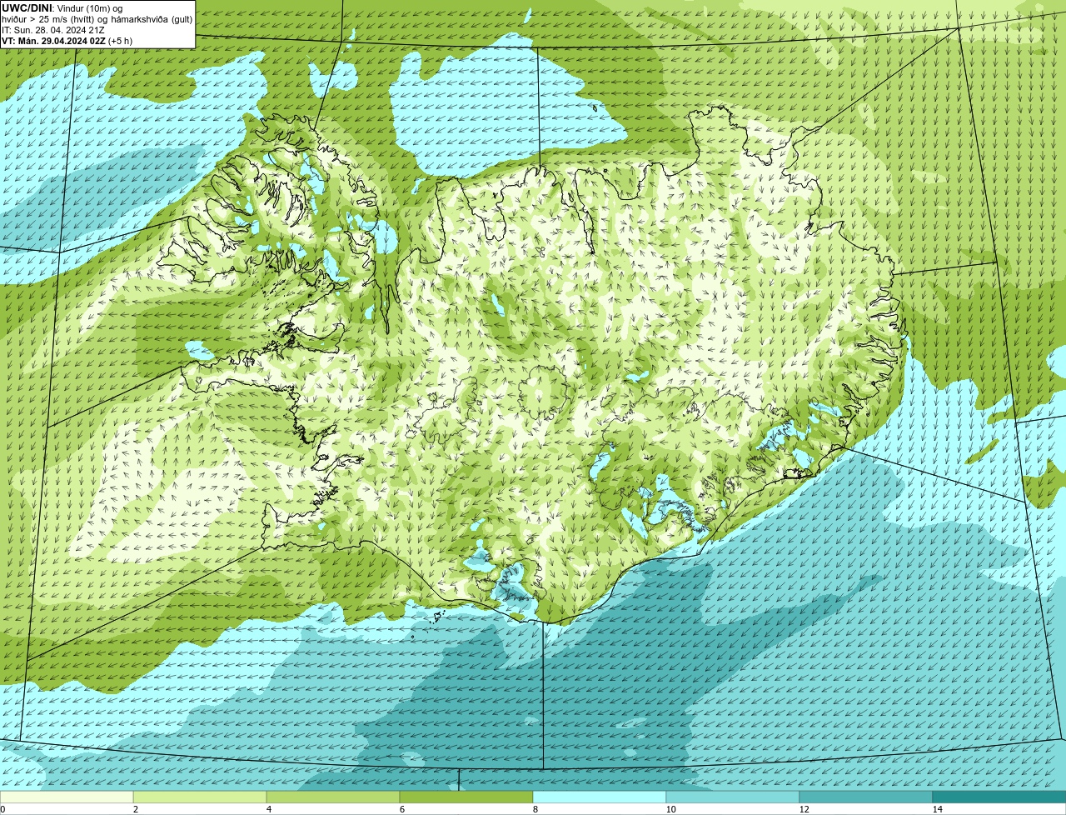
Task: Click the 'IT: Sun. 28. 04. 2024 21Z' line
Action: [53, 30]
